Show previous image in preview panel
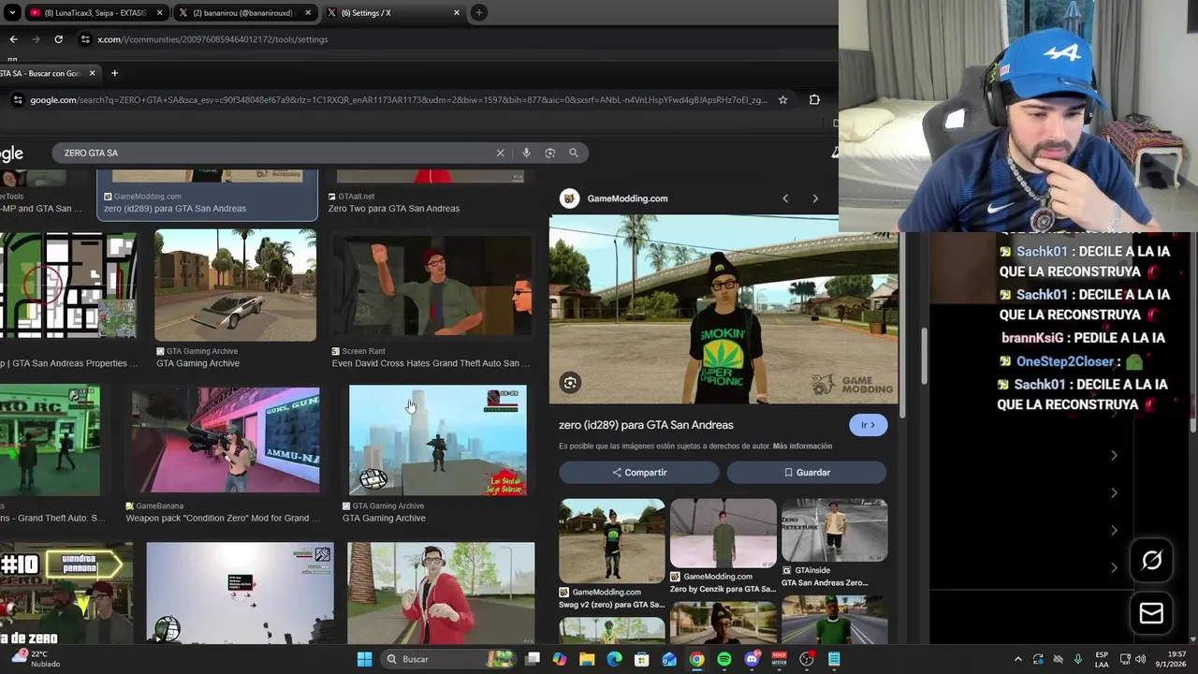The height and width of the screenshot is (674, 1198). pos(785,198)
